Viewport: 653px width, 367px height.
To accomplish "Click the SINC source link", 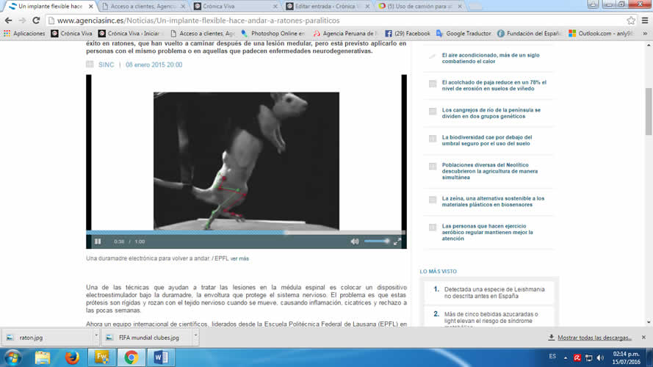I will point(107,65).
